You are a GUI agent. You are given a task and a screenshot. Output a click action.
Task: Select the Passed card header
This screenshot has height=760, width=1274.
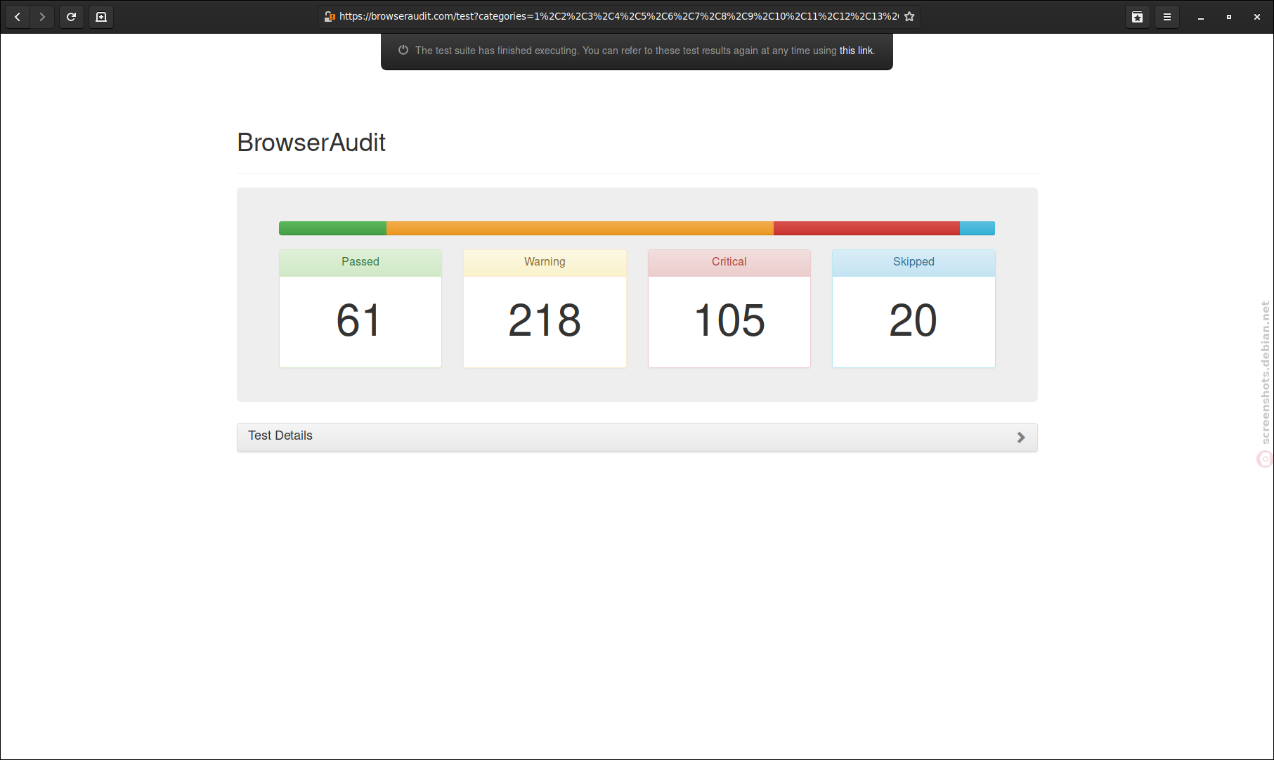(360, 263)
